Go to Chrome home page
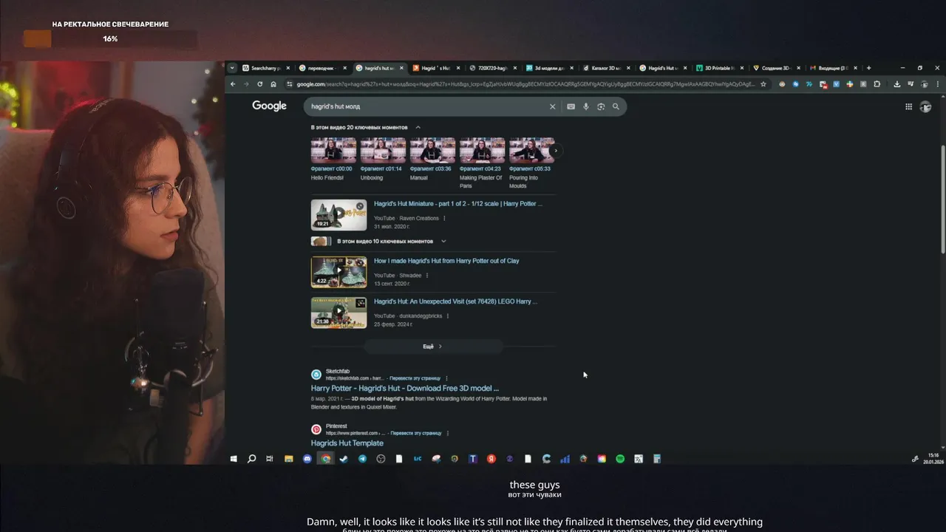 coord(273,84)
